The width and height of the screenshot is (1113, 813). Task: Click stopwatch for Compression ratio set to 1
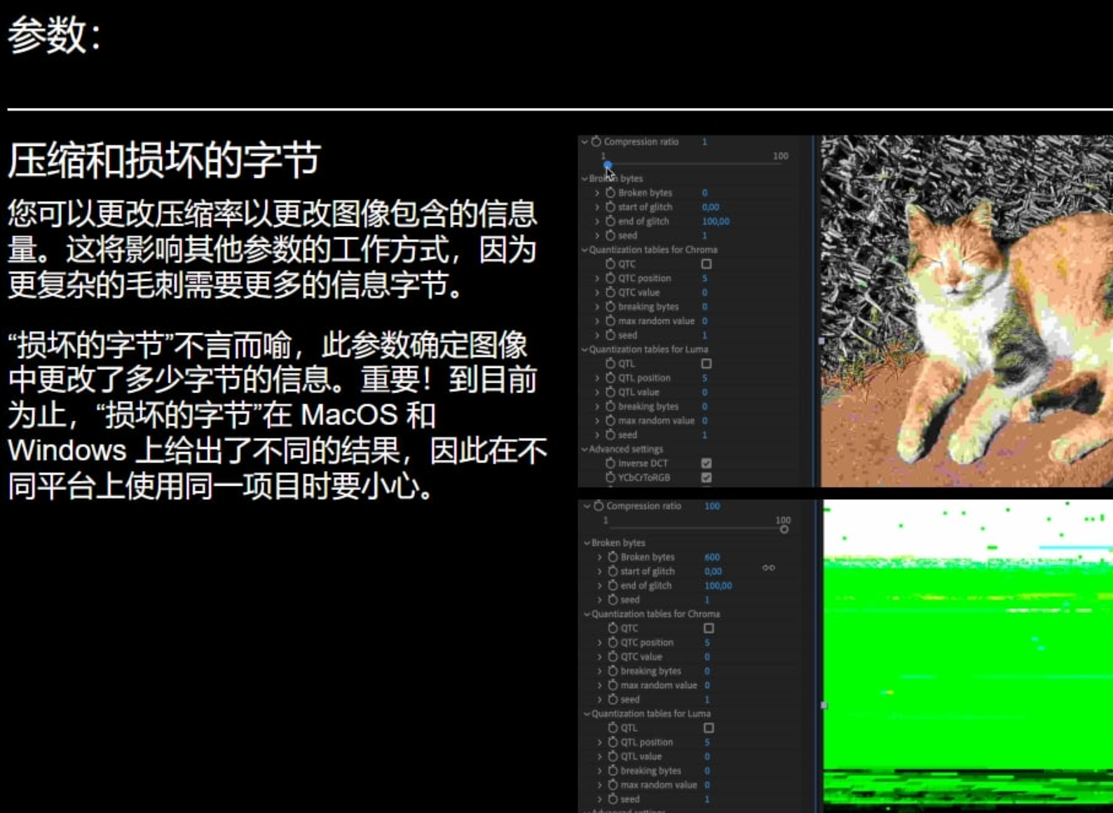tap(596, 142)
